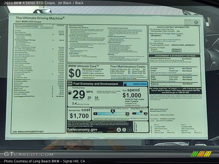Click the large 29 combined MPG number
Image resolution: width=219 pixels, height=164 pixels.
coord(79,95)
